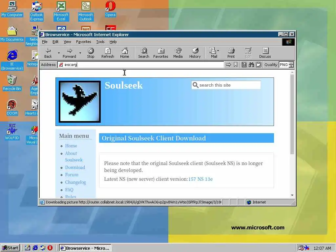The height and width of the screenshot is (252, 336).
Task: Select the Opera desktop icon
Action: tap(110, 9)
